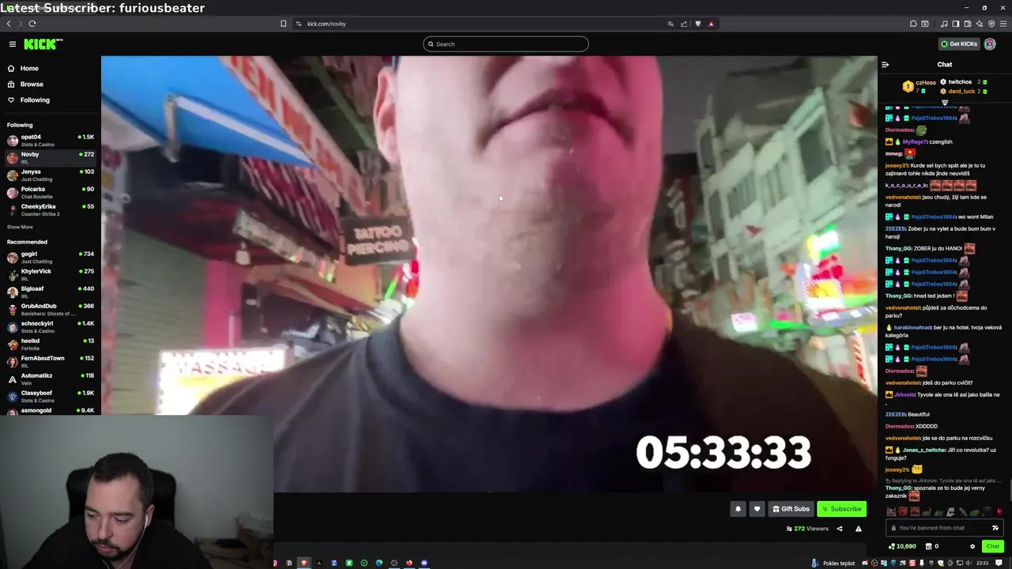
Task: Click the green Subscribe button
Action: (841, 509)
